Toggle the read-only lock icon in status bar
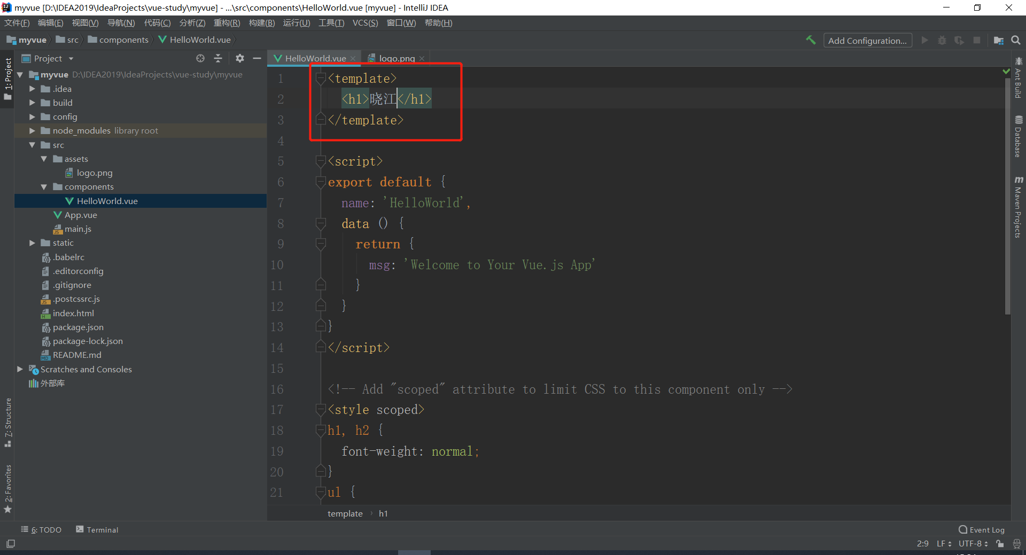The width and height of the screenshot is (1026, 555). tap(1000, 544)
